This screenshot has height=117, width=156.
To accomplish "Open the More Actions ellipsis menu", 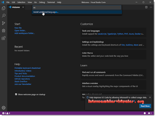I will (151, 7).
